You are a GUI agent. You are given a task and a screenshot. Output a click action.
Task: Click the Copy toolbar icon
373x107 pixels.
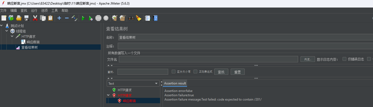pos(43,18)
